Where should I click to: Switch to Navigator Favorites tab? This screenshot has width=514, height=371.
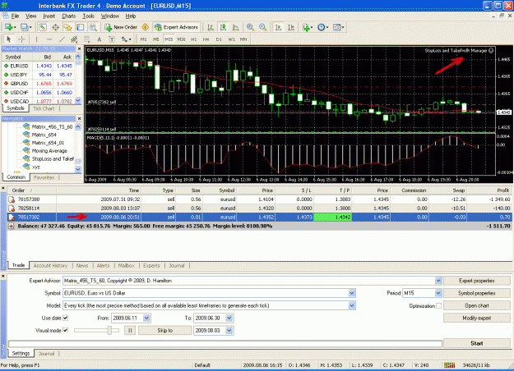(44, 177)
